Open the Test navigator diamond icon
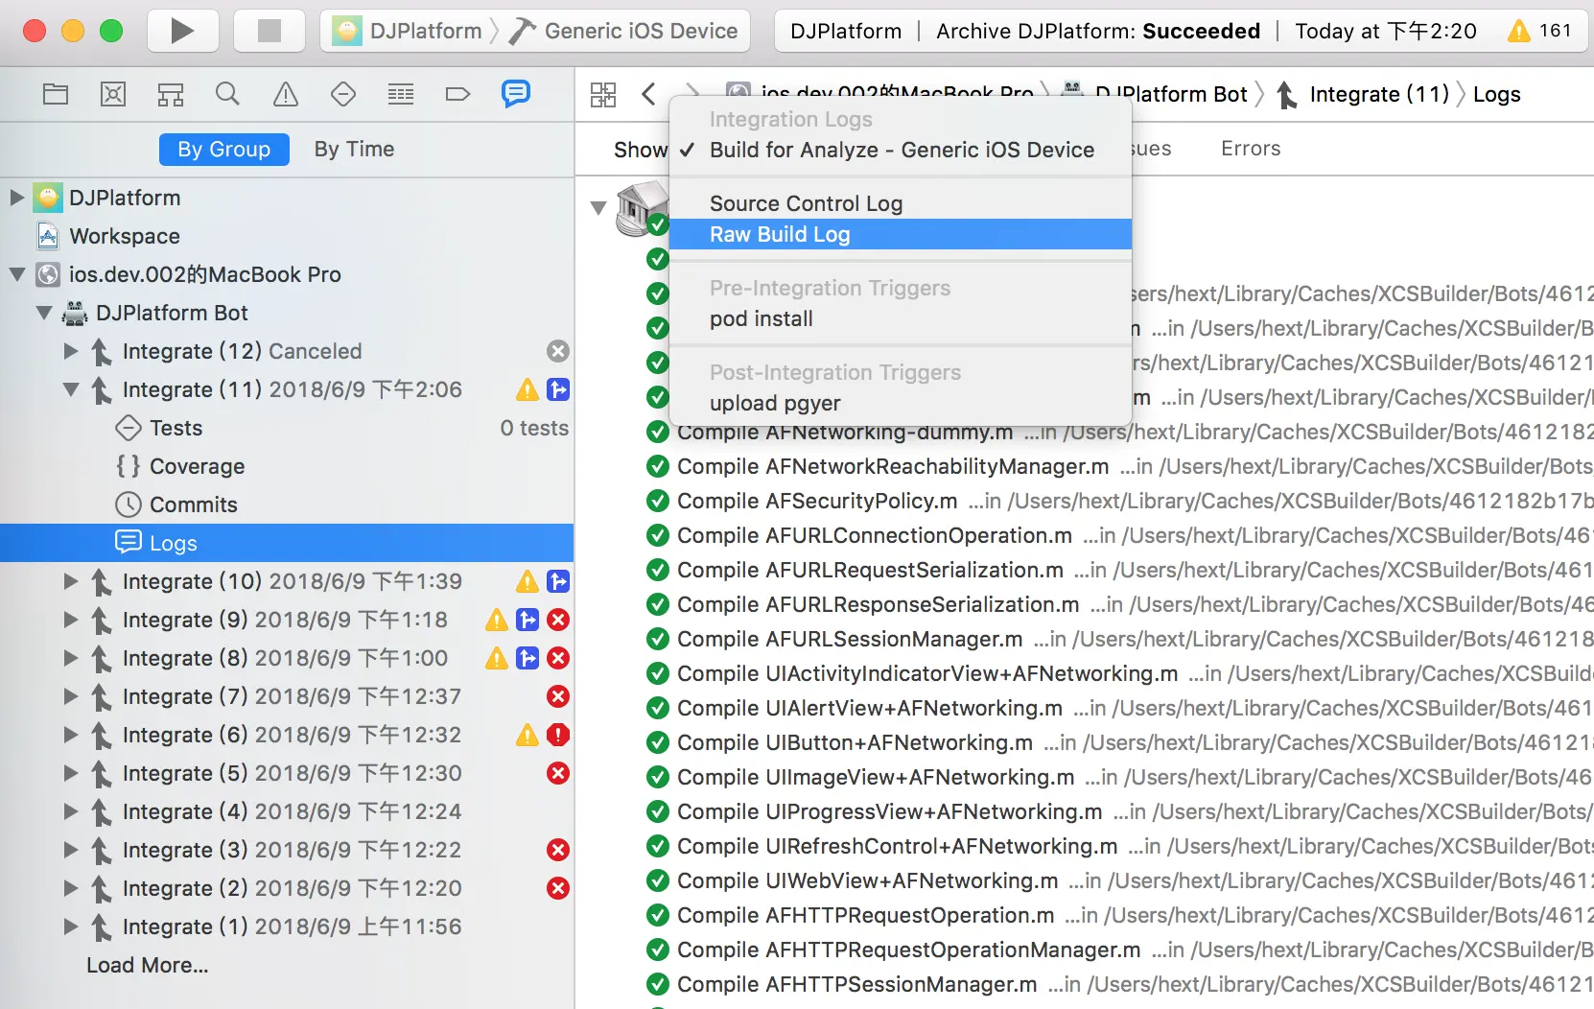Image resolution: width=1594 pixels, height=1009 pixels. [343, 94]
